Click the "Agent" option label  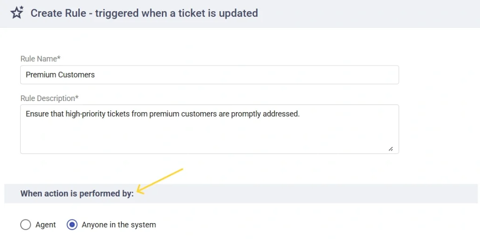click(x=45, y=225)
